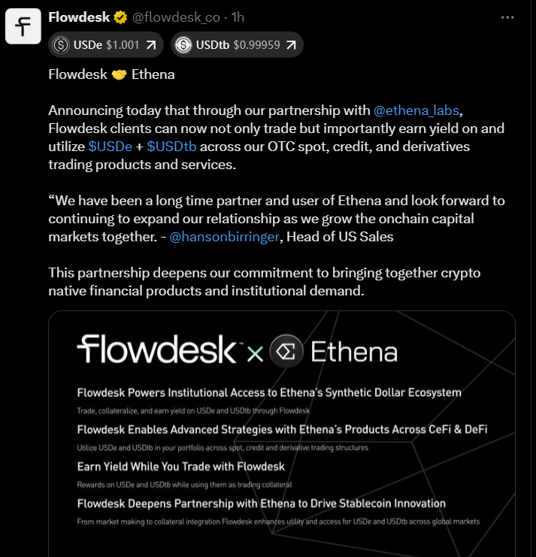Screen dimensions: 536x557
Task: Click the flowdesk wordmark logo in banner
Action: click(158, 350)
